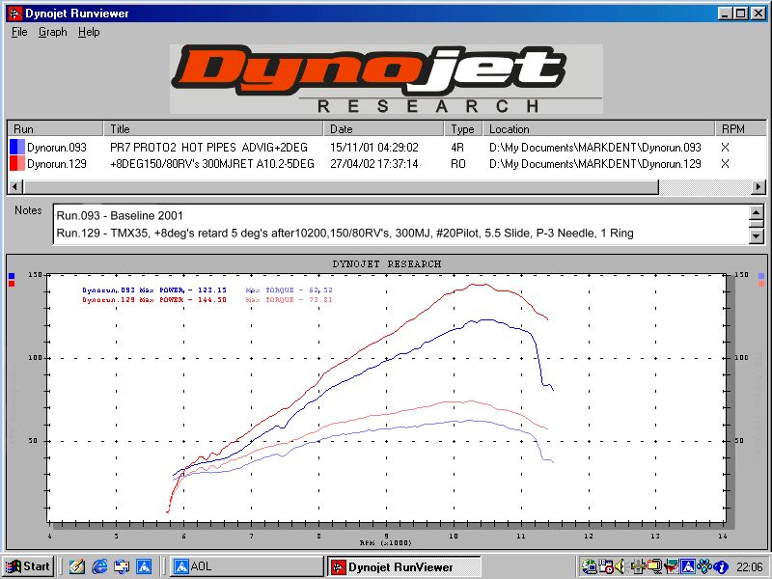Click the blue info 'i' tray icon
Image resolution: width=772 pixels, height=579 pixels.
[720, 567]
